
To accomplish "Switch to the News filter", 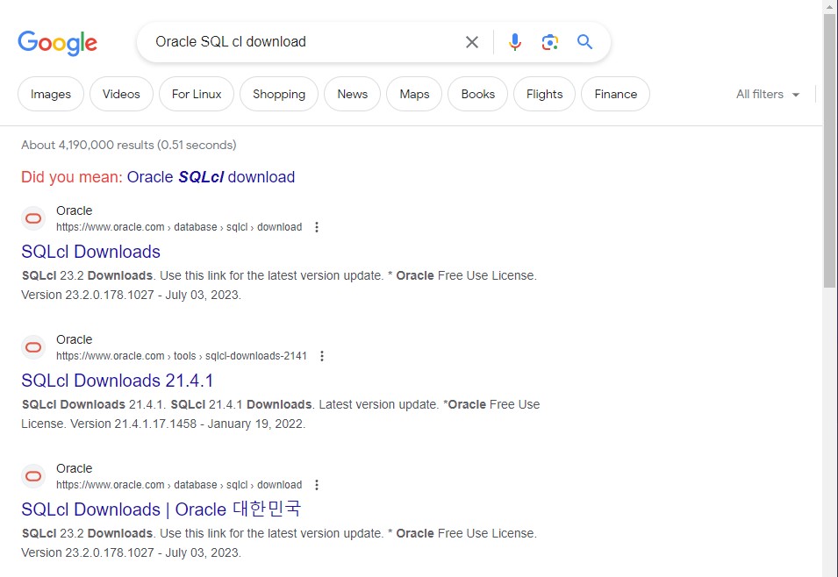I will tap(352, 94).
